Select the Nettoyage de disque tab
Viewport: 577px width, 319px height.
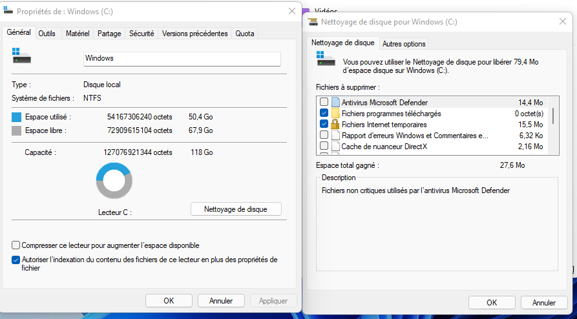[343, 43]
